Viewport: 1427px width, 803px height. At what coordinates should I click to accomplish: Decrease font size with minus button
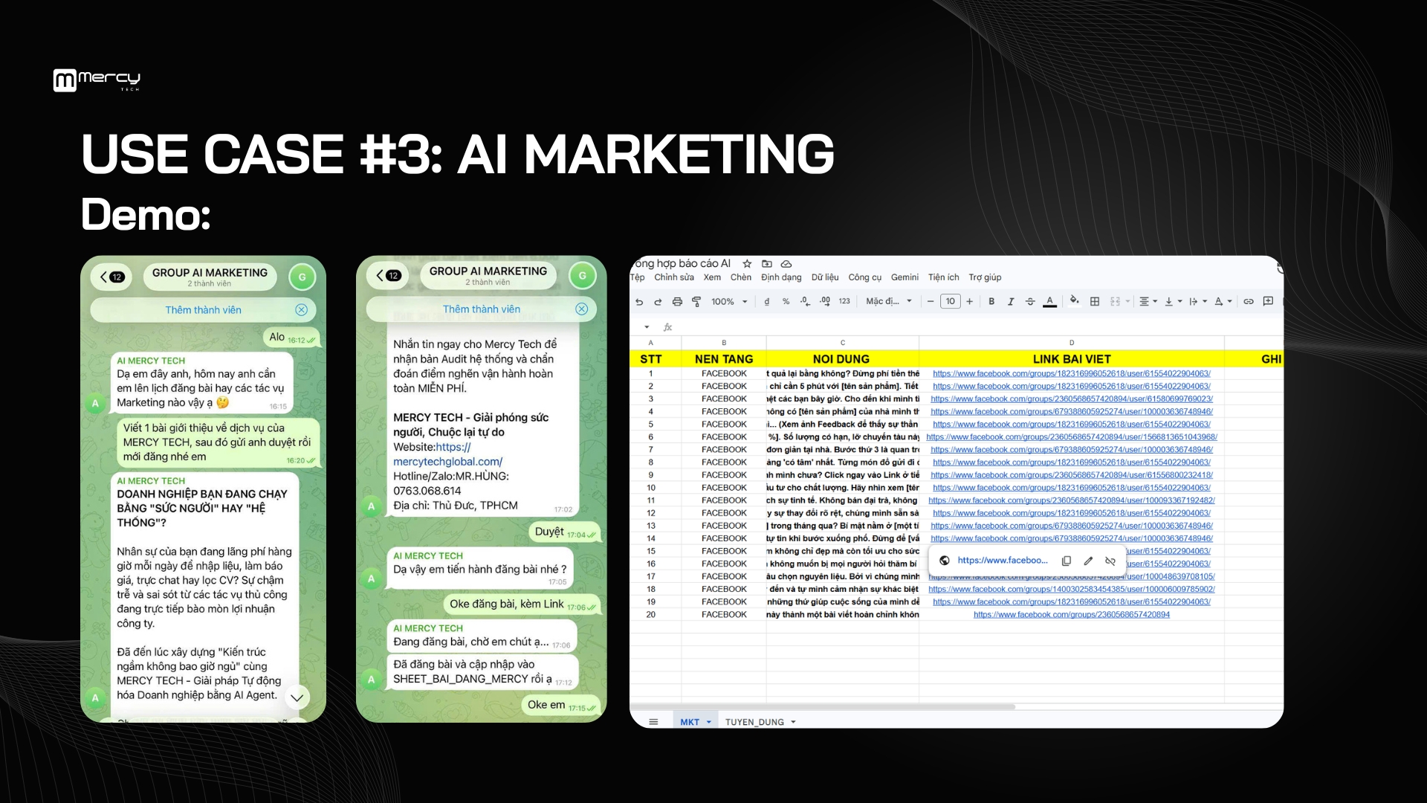[931, 302]
